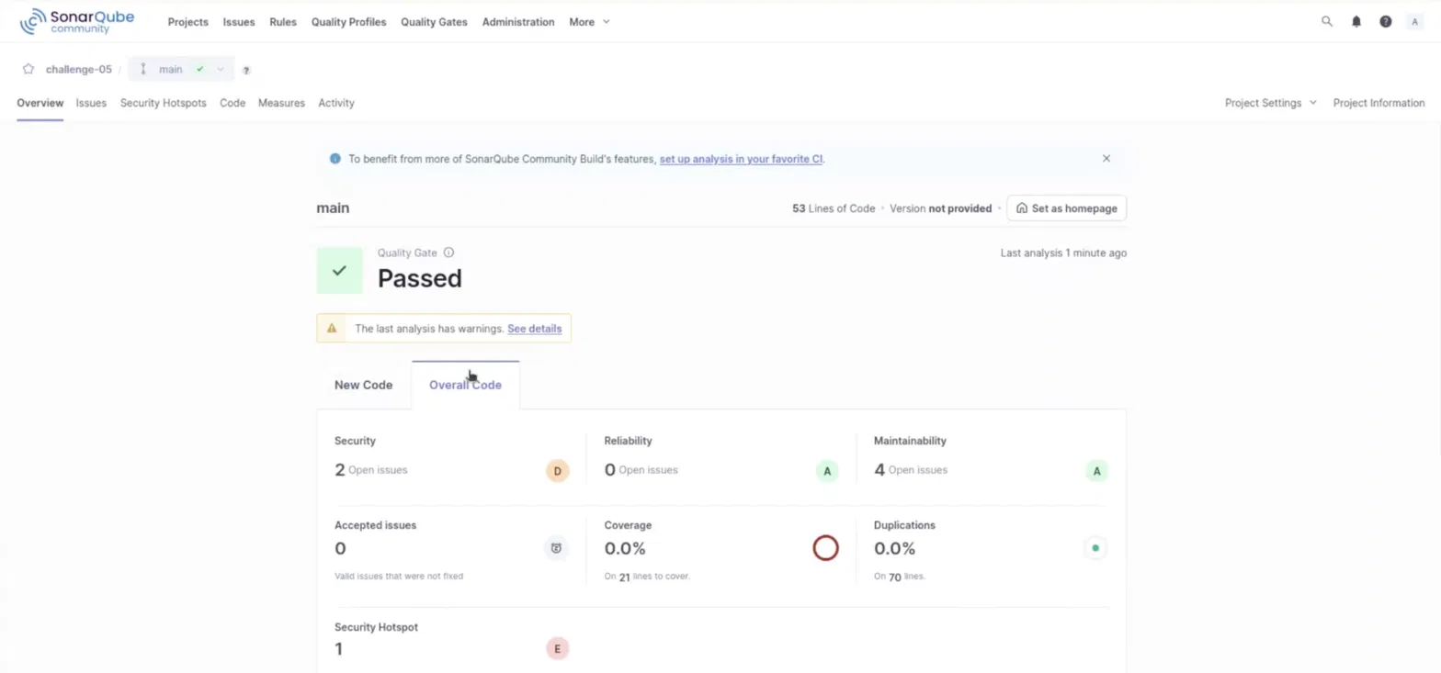Click the green Passed checkmark box

(339, 271)
